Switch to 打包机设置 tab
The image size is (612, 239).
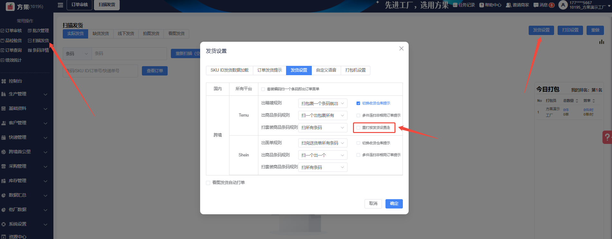tap(355, 70)
